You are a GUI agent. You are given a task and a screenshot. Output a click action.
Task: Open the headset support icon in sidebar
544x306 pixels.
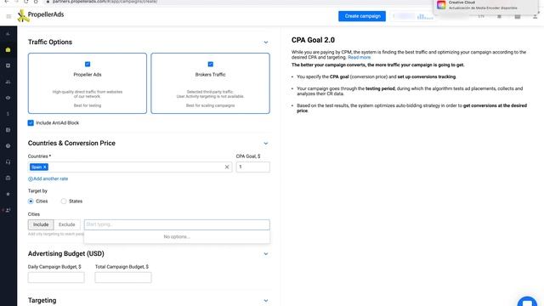(8, 162)
